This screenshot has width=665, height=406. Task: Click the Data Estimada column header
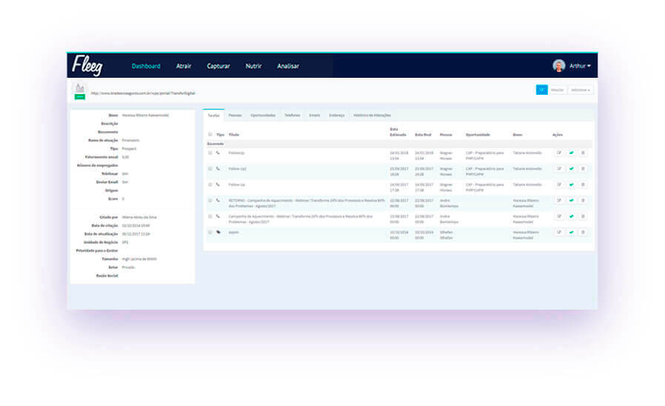[398, 132]
